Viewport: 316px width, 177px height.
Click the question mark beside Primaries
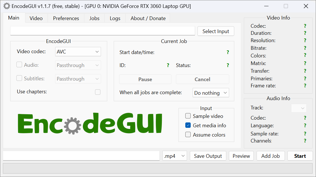(305, 79)
